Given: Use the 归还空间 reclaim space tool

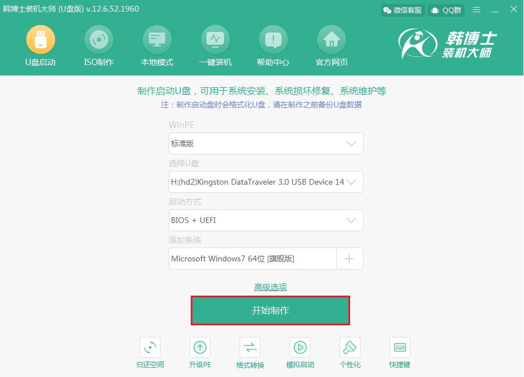Looking at the screenshot, I should click(149, 352).
